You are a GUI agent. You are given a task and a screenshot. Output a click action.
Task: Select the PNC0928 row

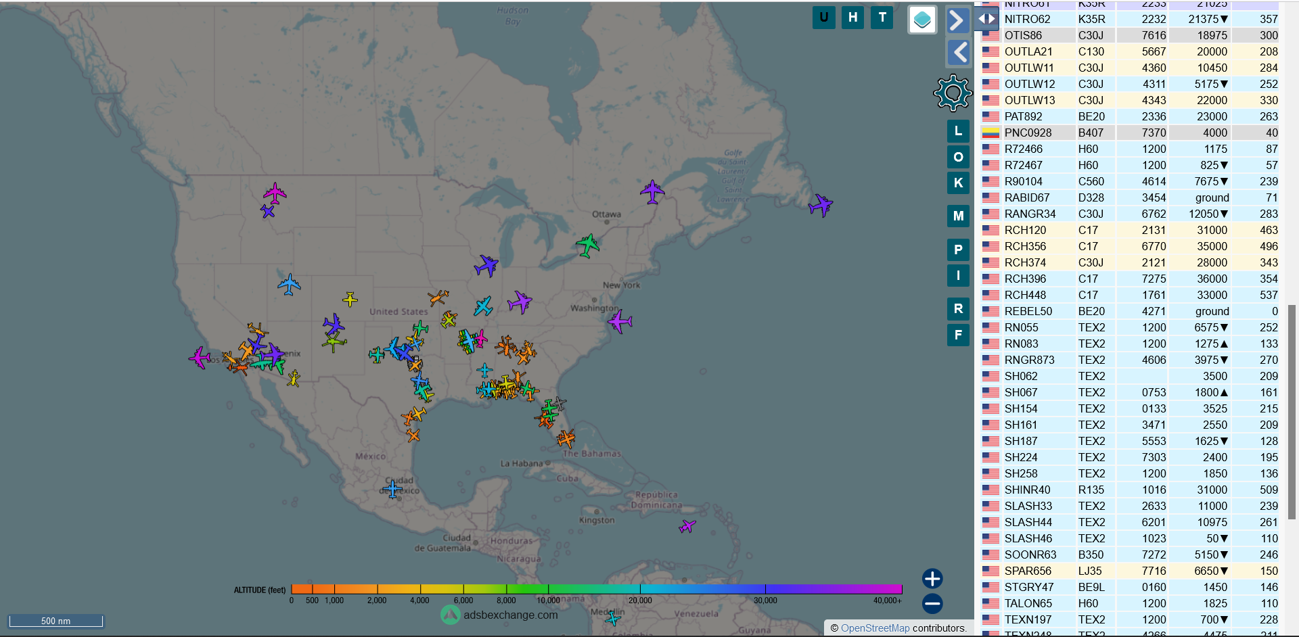[x=1130, y=133]
